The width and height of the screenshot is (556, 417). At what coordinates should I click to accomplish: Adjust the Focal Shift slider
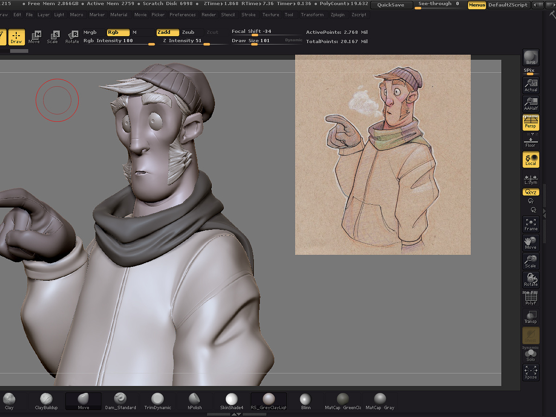coord(266,32)
